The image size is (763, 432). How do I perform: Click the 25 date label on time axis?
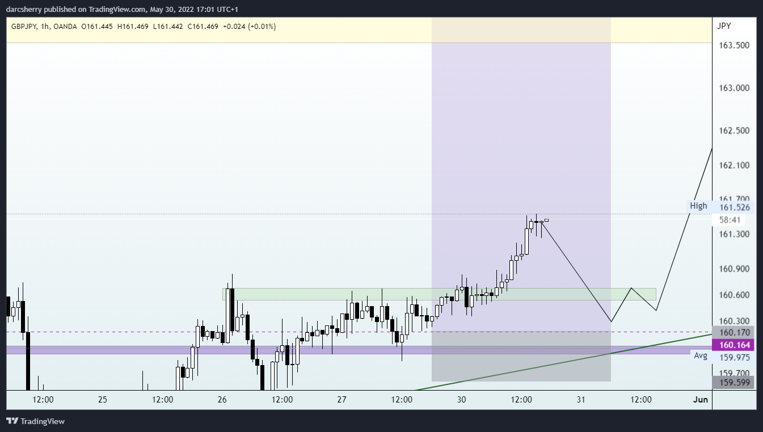click(103, 399)
